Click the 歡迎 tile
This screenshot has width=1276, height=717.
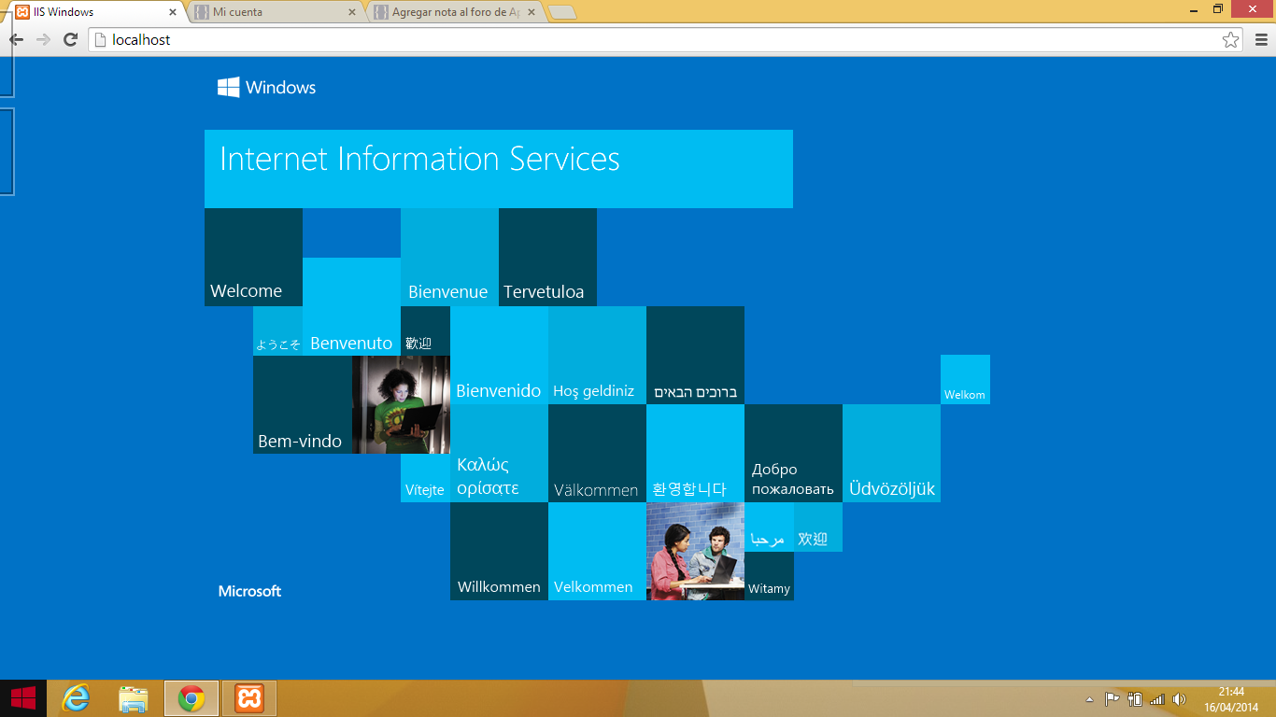click(425, 330)
